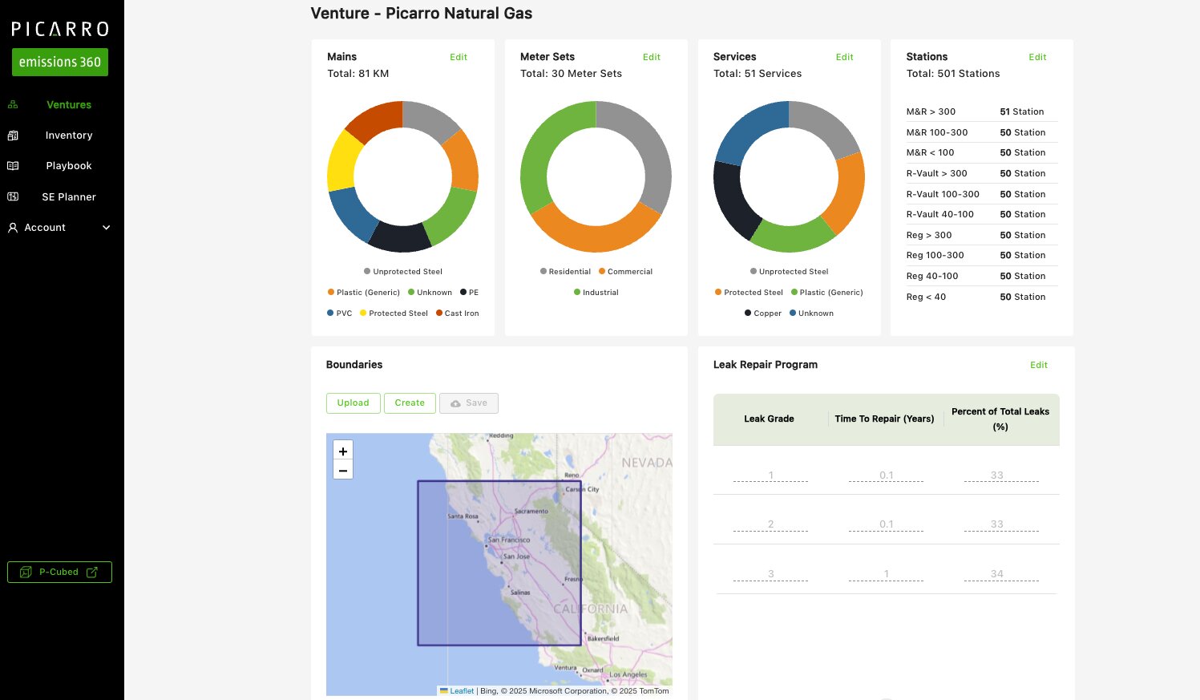Click the 'Reg < 40' station row

click(982, 297)
